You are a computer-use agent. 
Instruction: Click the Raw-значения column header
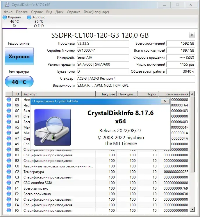click(x=174, y=94)
